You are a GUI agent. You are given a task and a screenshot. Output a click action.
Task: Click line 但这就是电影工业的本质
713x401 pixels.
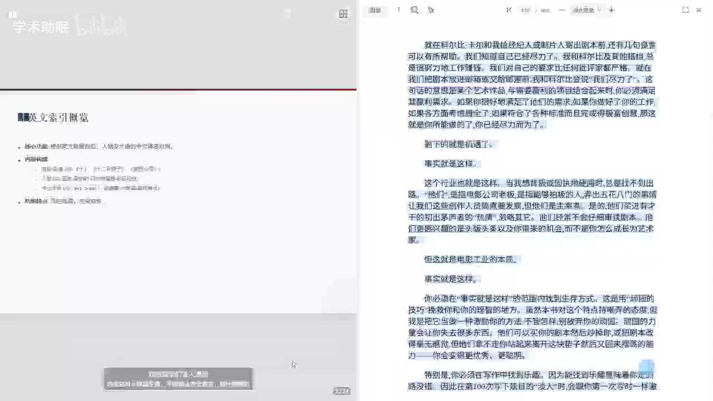pos(471,259)
